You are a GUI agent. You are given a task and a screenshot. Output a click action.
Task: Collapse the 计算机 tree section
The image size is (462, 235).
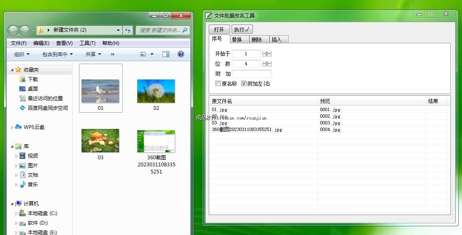[12, 204]
